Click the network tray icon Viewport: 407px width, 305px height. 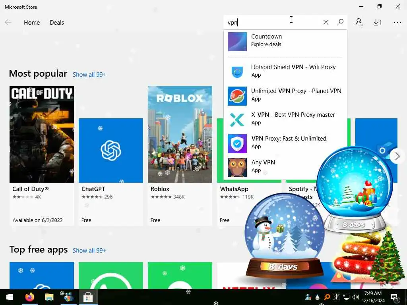coord(346,297)
